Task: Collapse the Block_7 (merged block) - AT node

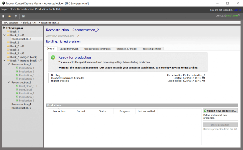Action: [5, 60]
